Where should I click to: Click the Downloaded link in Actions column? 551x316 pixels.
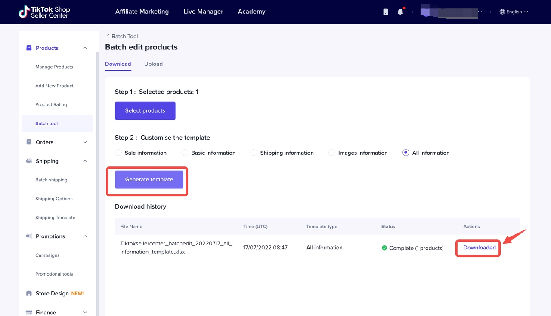pos(480,248)
